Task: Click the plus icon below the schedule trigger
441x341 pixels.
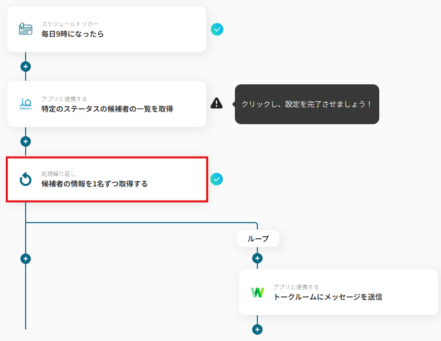Action: [x=26, y=66]
